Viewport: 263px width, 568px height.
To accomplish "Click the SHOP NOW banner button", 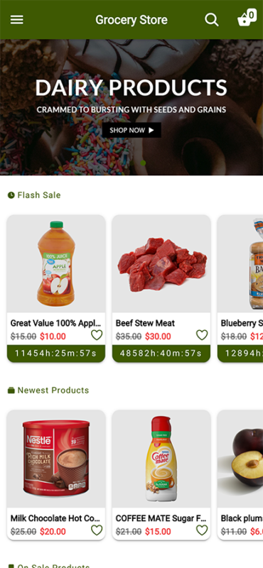I will tap(131, 130).
